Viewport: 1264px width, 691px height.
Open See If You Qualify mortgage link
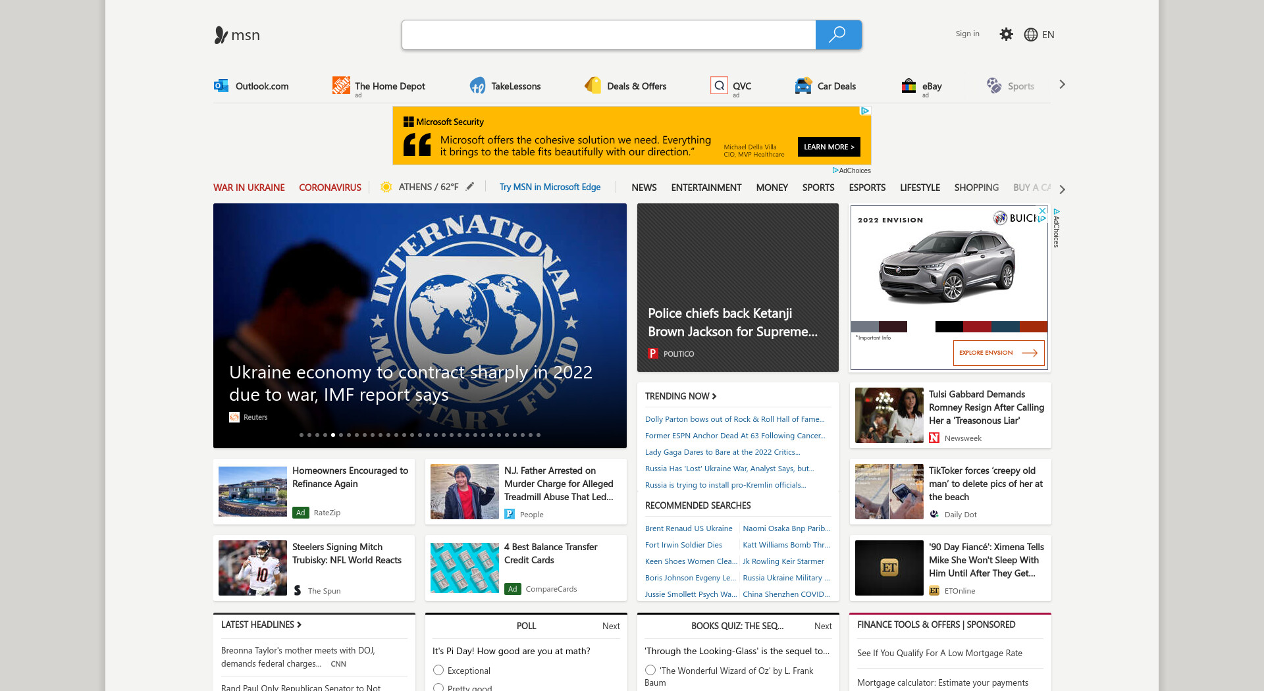pos(939,653)
